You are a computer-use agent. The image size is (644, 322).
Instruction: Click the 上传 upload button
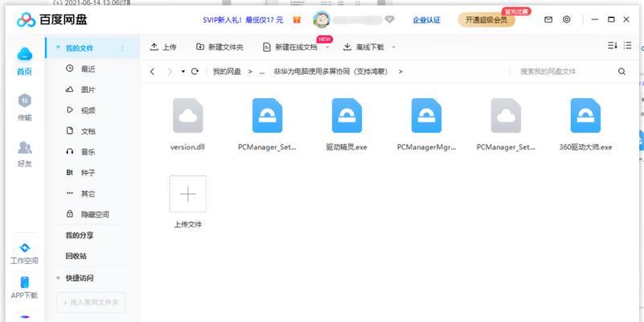[163, 47]
